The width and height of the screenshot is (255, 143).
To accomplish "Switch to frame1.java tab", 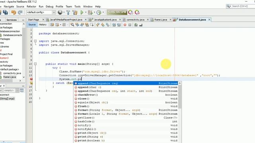I will (x=161, y=19).
